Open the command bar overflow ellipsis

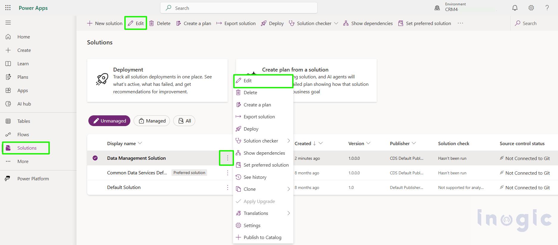pyautogui.click(x=460, y=23)
